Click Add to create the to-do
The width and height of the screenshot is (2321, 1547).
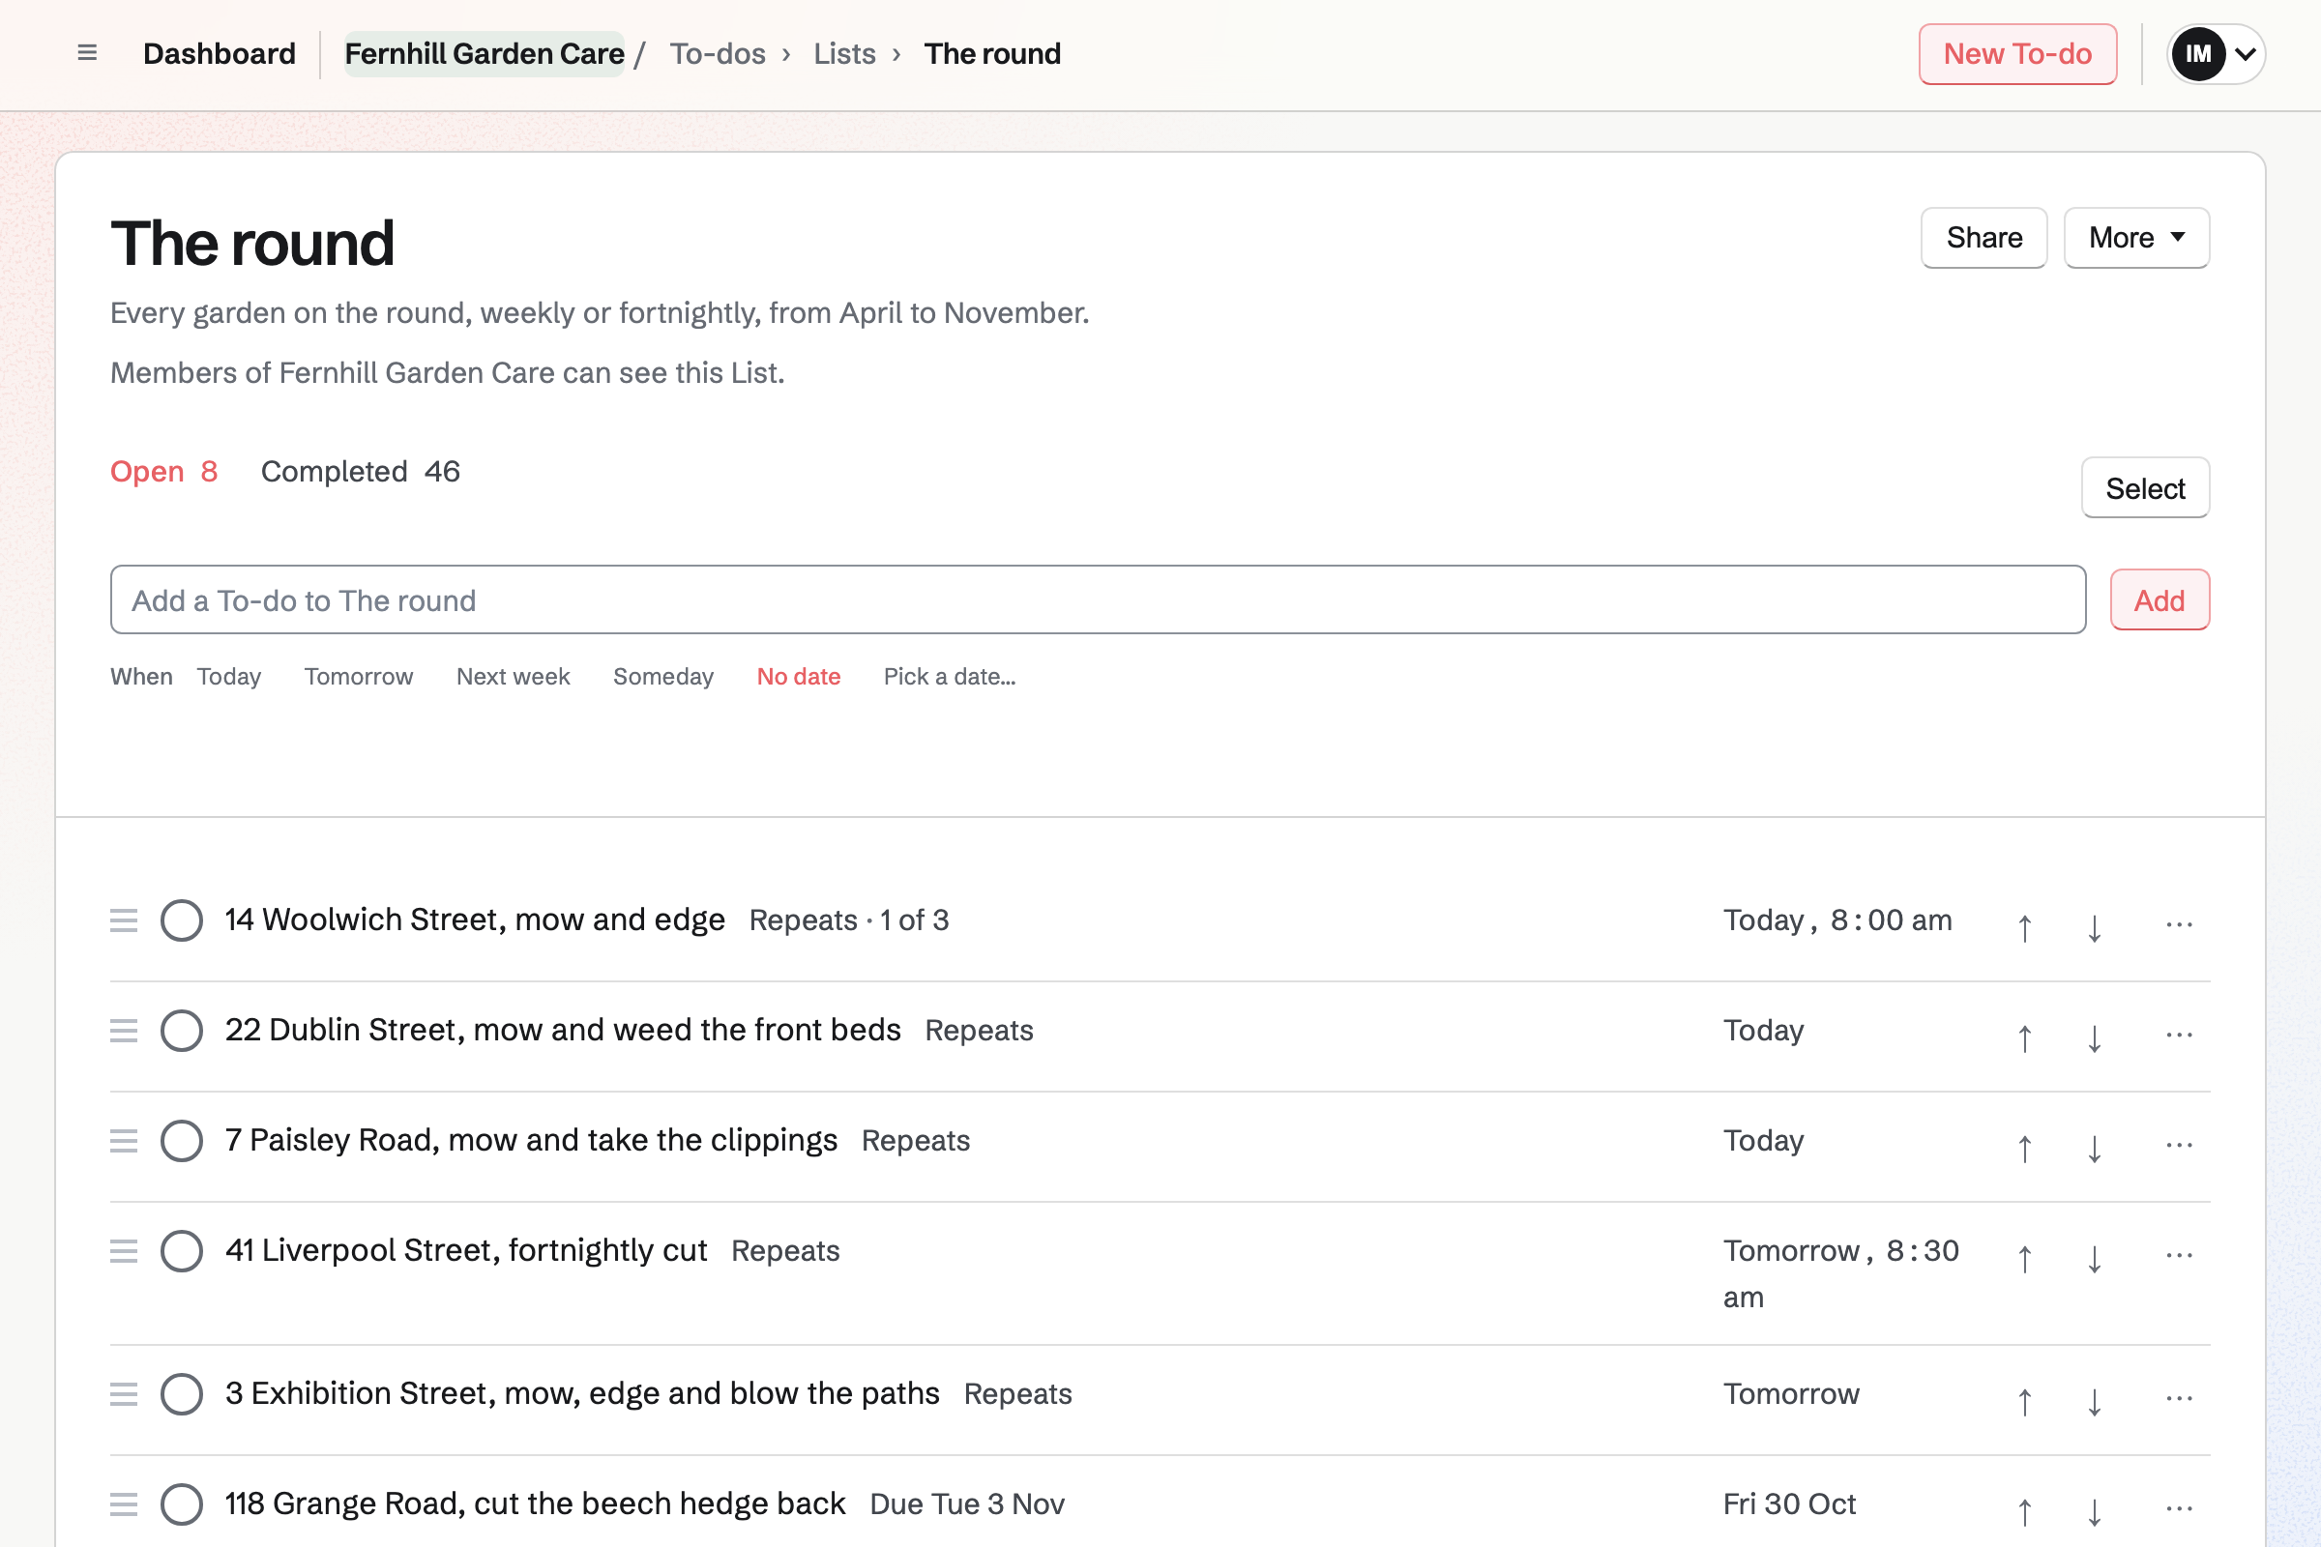2159,599
